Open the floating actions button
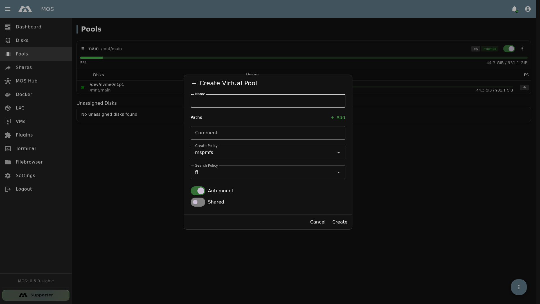 click(x=519, y=287)
